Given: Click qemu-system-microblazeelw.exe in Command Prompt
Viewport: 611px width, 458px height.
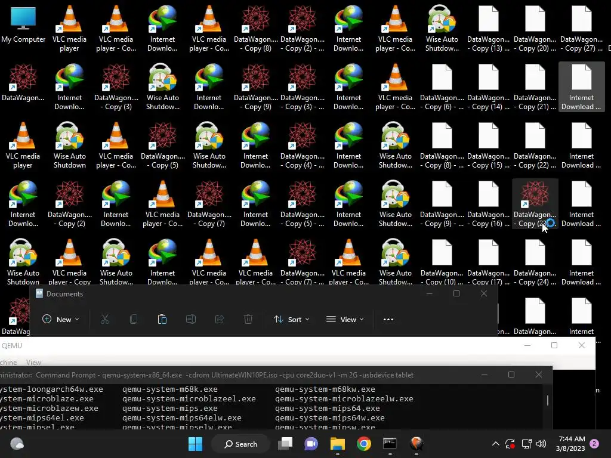Looking at the screenshot, I should tap(344, 399).
